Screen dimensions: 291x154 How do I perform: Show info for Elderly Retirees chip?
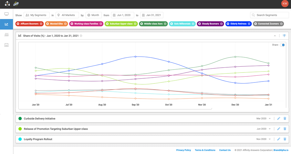point(249,24)
